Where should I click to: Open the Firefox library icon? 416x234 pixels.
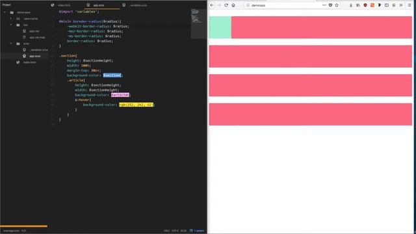(x=358, y=5)
